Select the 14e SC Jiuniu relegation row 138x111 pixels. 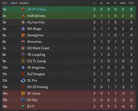tap(69, 93)
